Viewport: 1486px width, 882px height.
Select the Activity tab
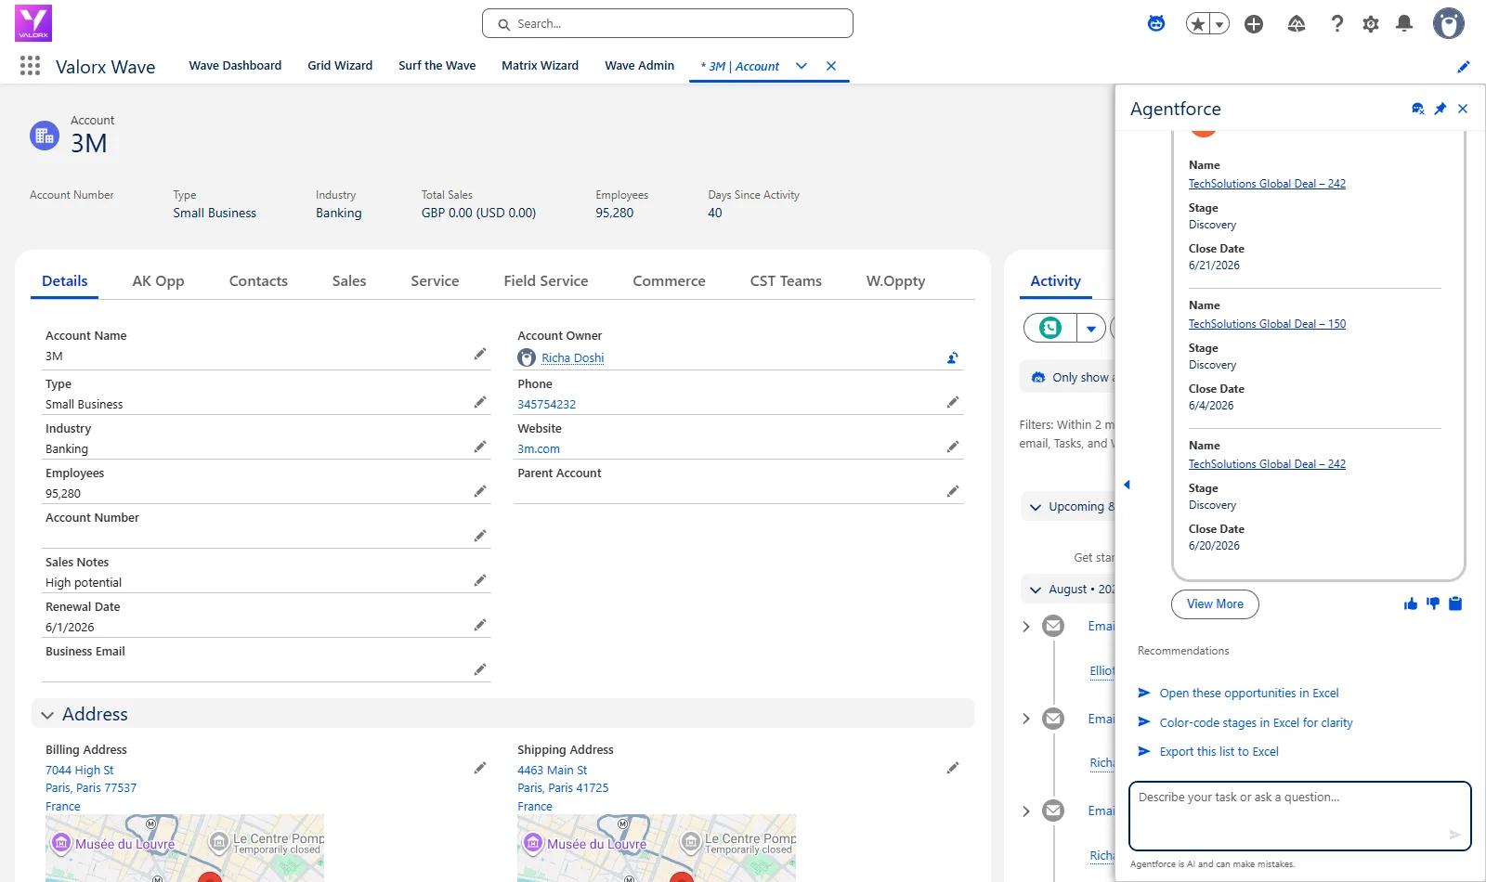click(x=1055, y=281)
